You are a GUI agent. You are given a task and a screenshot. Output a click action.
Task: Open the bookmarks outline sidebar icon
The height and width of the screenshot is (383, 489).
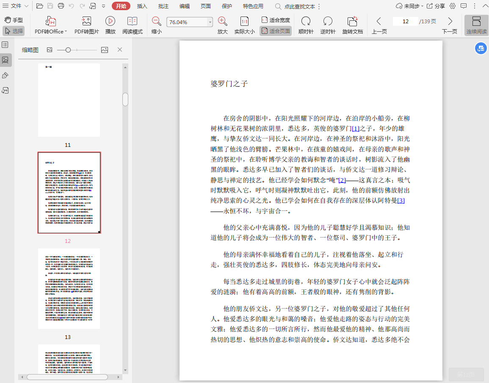pyautogui.click(x=6, y=45)
